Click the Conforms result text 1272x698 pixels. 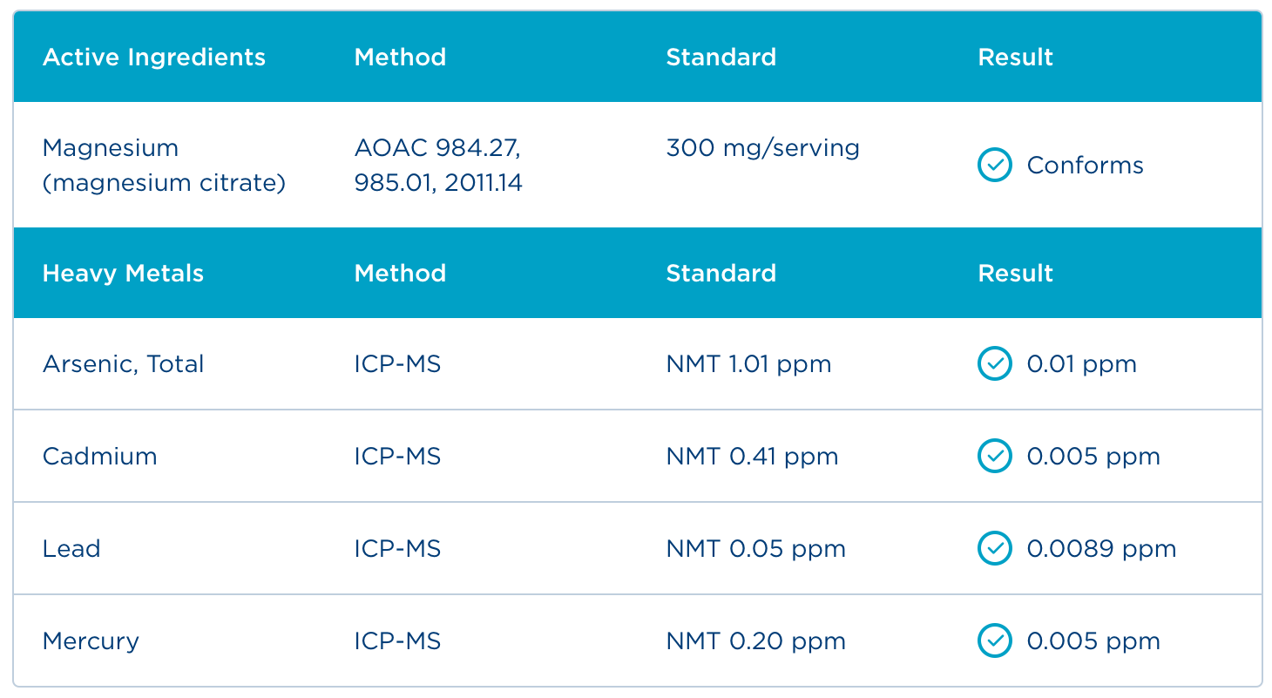coord(1085,165)
